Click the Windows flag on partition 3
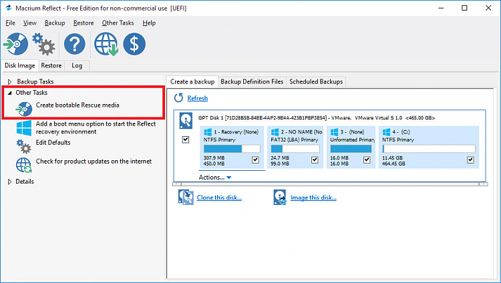 tap(334, 132)
